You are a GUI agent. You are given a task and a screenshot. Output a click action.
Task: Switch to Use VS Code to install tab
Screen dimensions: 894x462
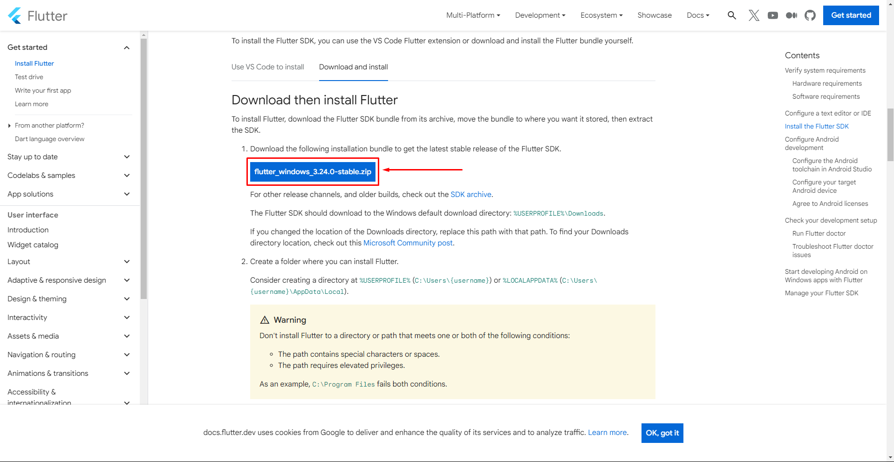pos(267,67)
